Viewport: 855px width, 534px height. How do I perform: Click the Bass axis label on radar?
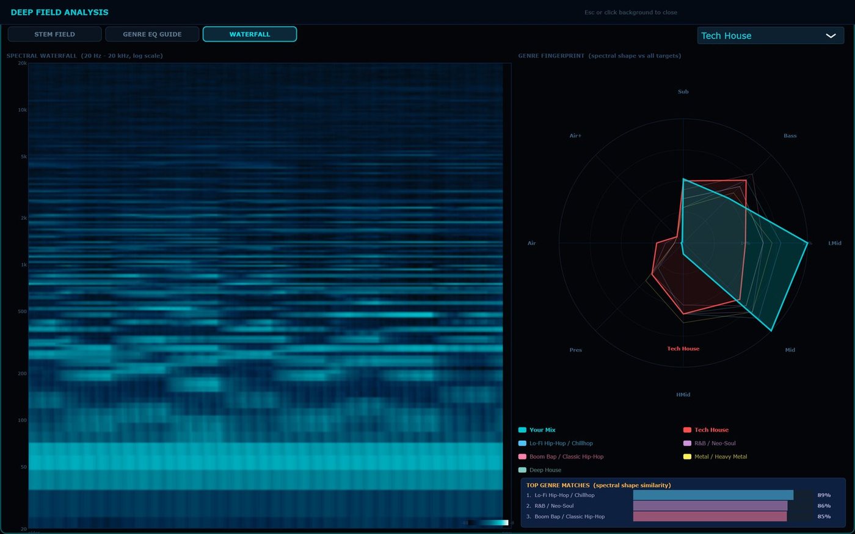point(790,136)
